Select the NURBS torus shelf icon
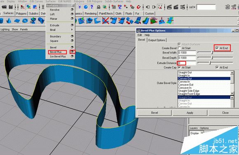239x155 pixels. click(25, 21)
